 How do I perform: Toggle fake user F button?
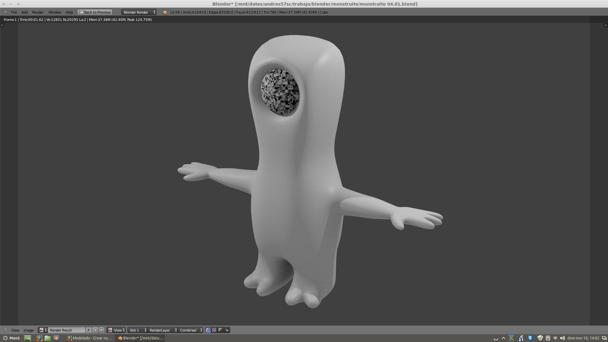[89, 330]
